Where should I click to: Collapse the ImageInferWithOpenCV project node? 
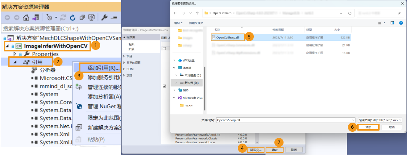(7, 46)
